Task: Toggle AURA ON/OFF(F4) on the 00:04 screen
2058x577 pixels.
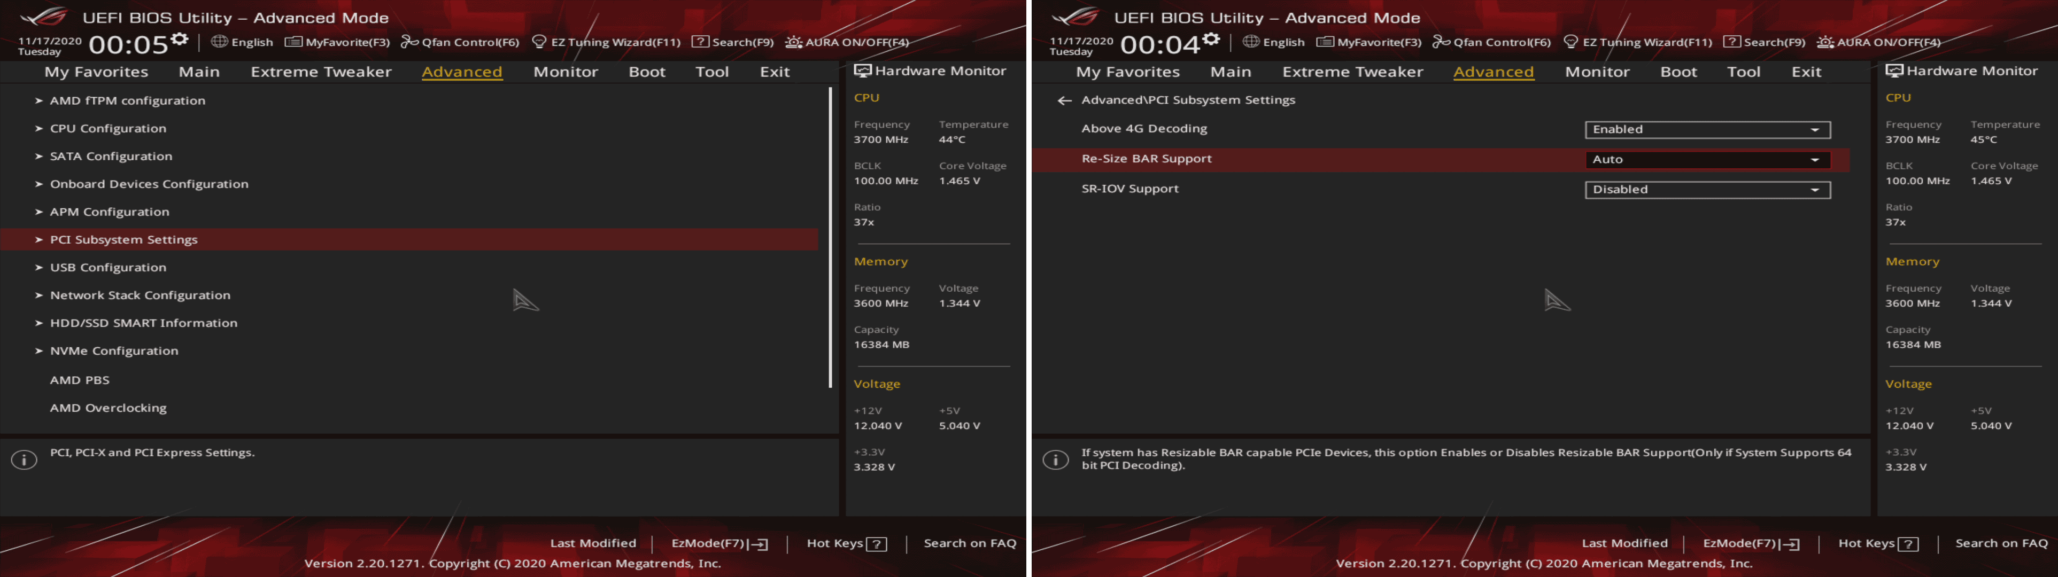Action: (x=1878, y=42)
